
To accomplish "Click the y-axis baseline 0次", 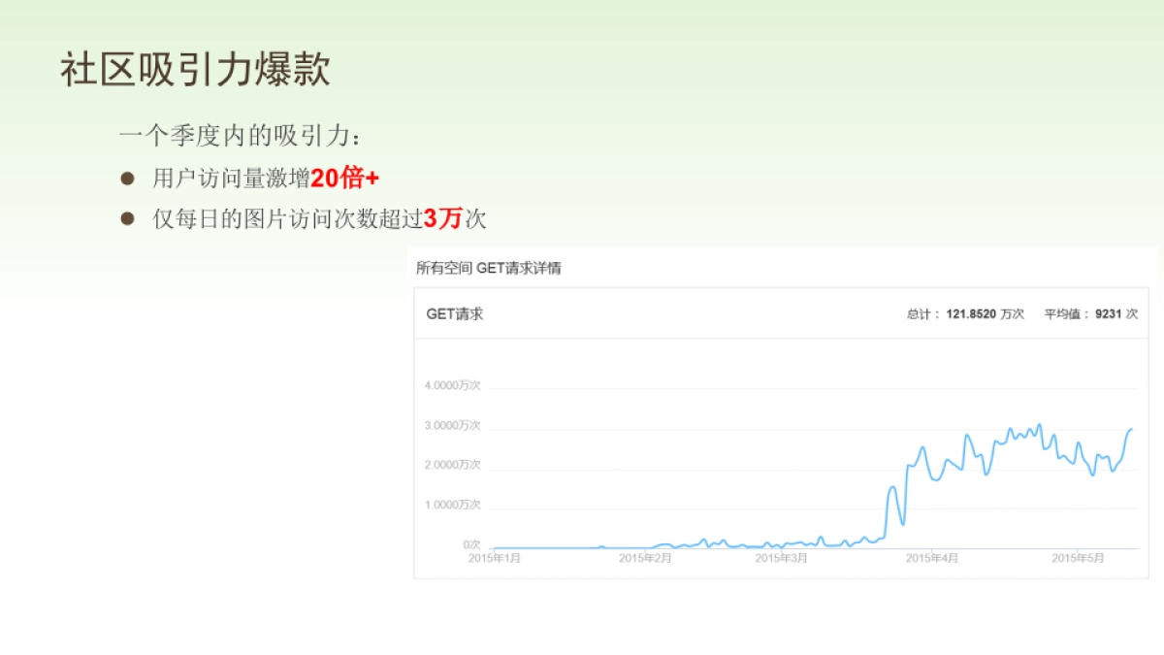I will pyautogui.click(x=472, y=544).
